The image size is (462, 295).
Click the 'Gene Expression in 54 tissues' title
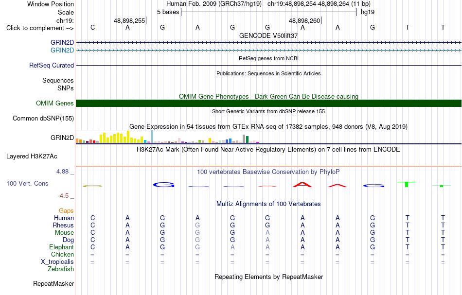point(268,126)
